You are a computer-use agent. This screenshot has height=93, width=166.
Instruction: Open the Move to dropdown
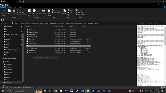29,13
